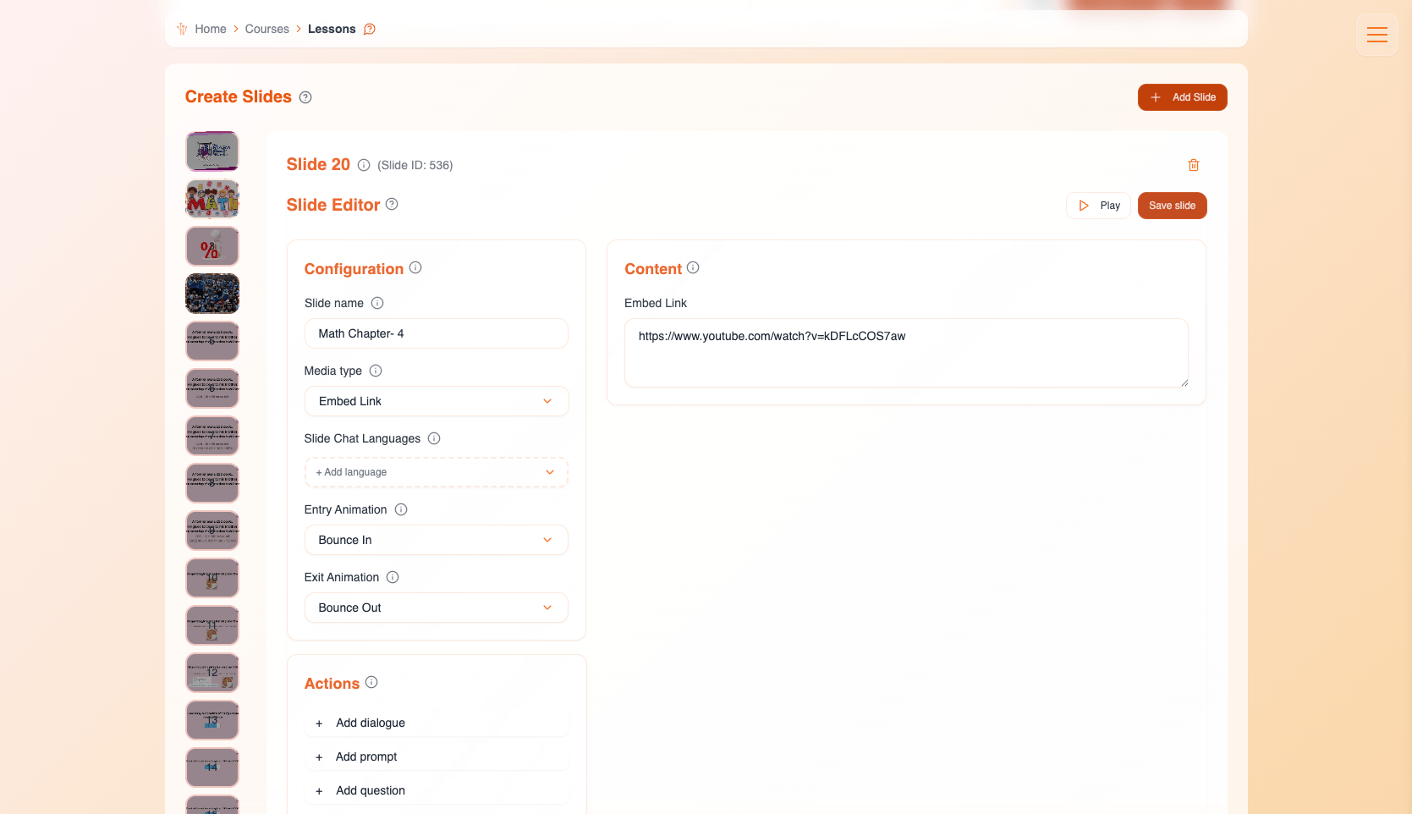Image resolution: width=1412 pixels, height=814 pixels.
Task: Click Add dialogue action
Action: click(437, 723)
